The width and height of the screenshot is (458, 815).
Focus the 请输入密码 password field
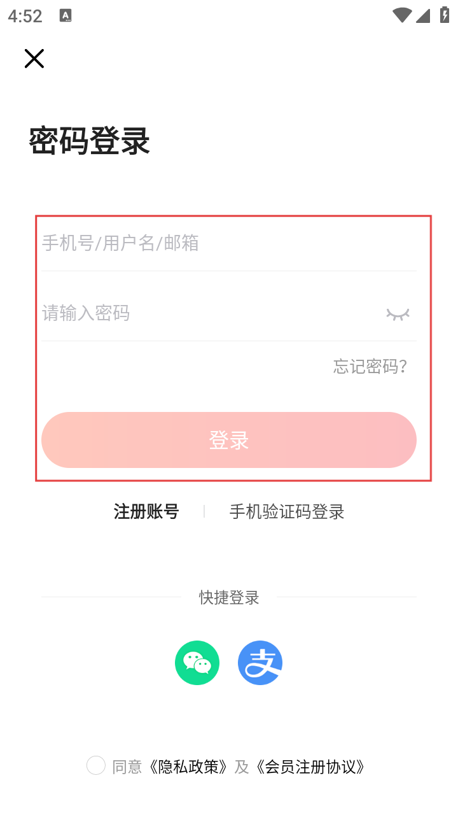pos(204,313)
